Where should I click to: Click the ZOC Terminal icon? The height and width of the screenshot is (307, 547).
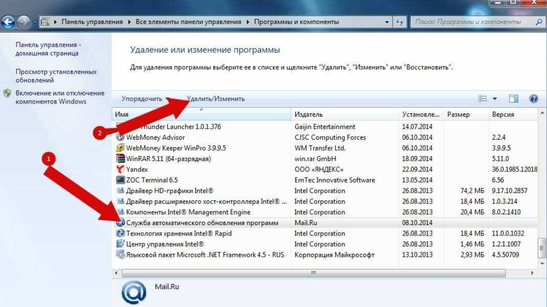point(120,180)
